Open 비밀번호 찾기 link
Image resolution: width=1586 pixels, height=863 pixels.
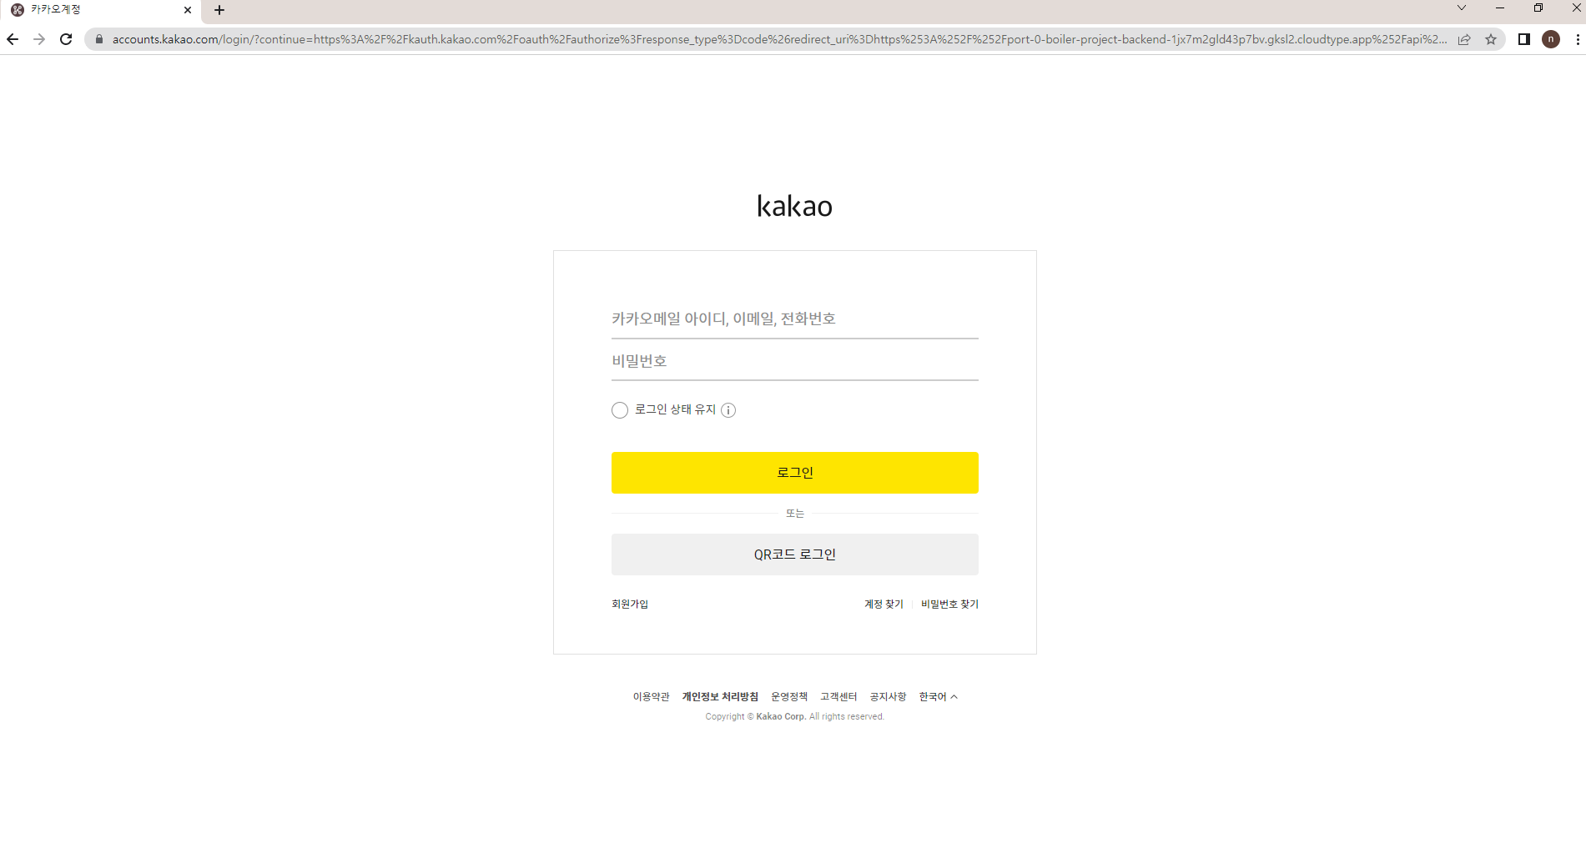(x=949, y=604)
